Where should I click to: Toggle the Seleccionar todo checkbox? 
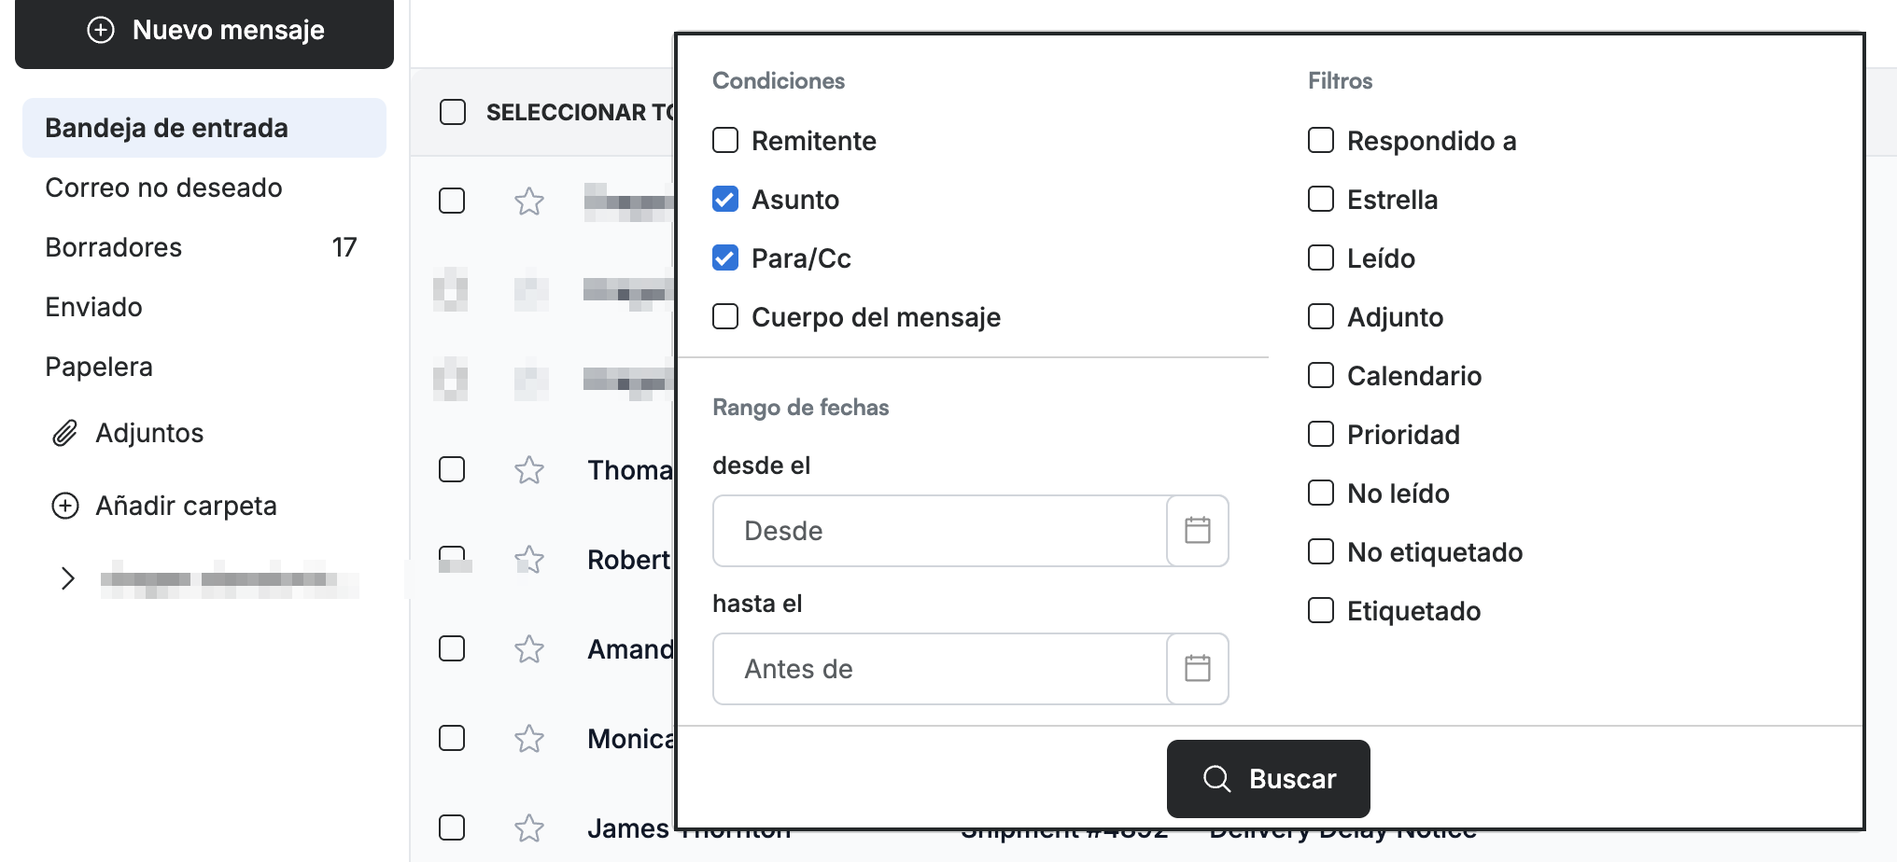tap(453, 112)
